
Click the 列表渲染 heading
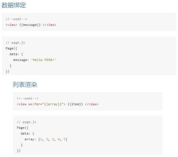(x=25, y=85)
